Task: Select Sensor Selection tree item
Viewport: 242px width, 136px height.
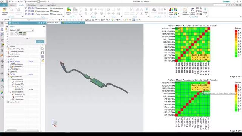Action: pyautogui.click(x=17, y=79)
